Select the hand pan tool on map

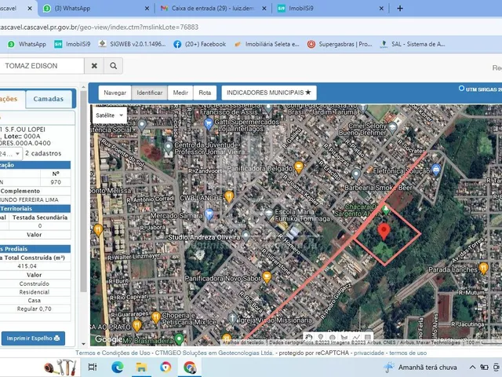point(308,337)
